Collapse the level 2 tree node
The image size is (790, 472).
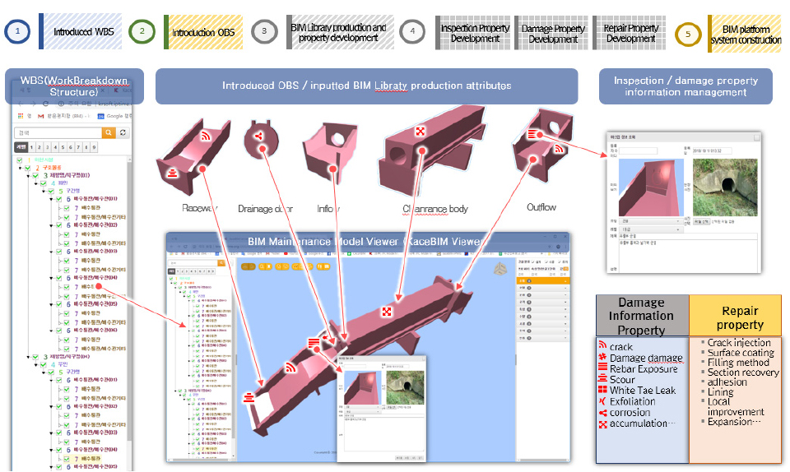pyautogui.click(x=20, y=168)
